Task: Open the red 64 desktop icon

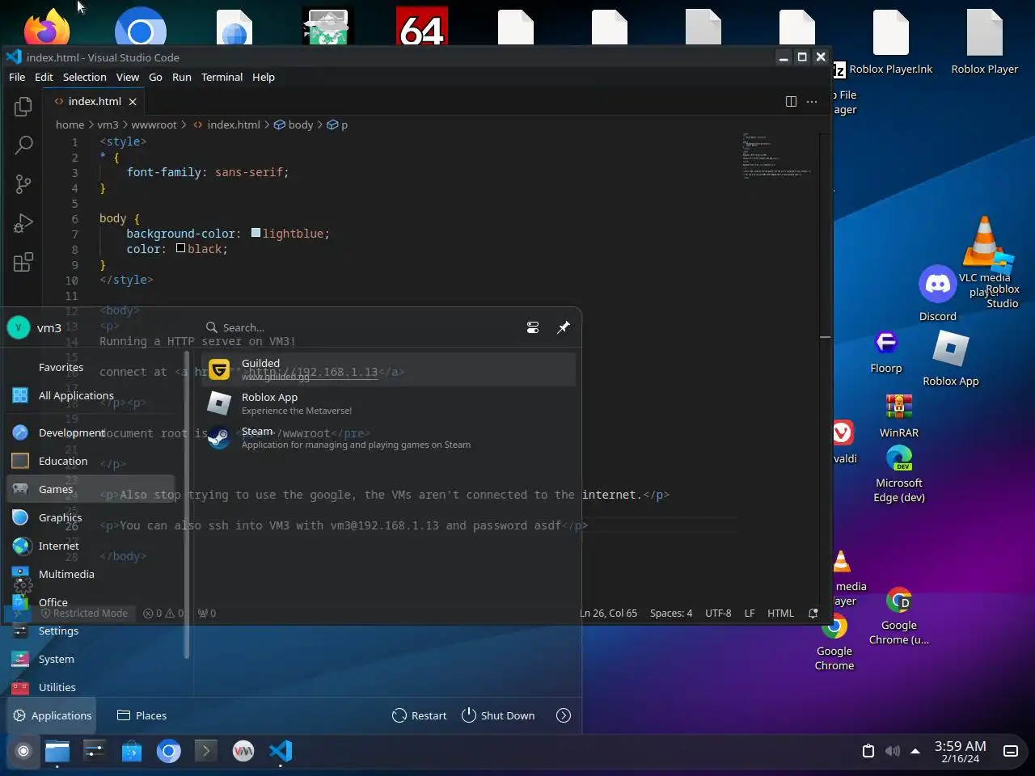Action: [422, 26]
